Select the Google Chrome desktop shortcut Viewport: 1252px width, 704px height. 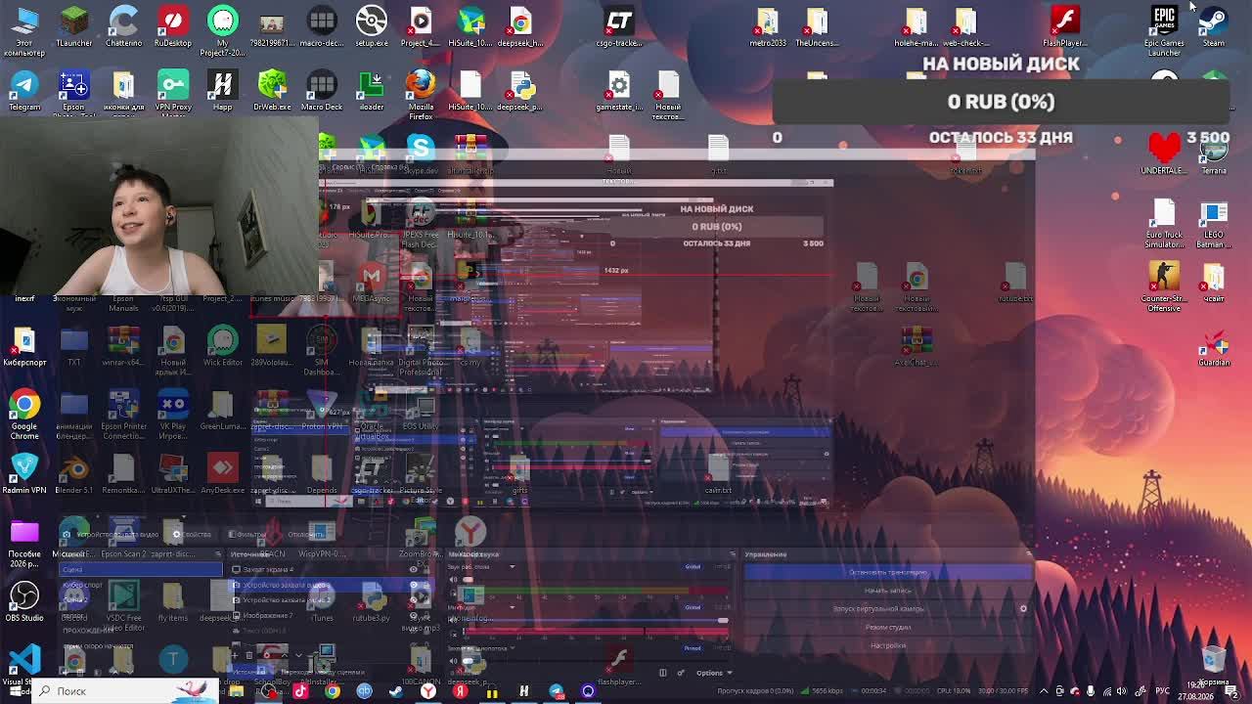pyautogui.click(x=24, y=415)
